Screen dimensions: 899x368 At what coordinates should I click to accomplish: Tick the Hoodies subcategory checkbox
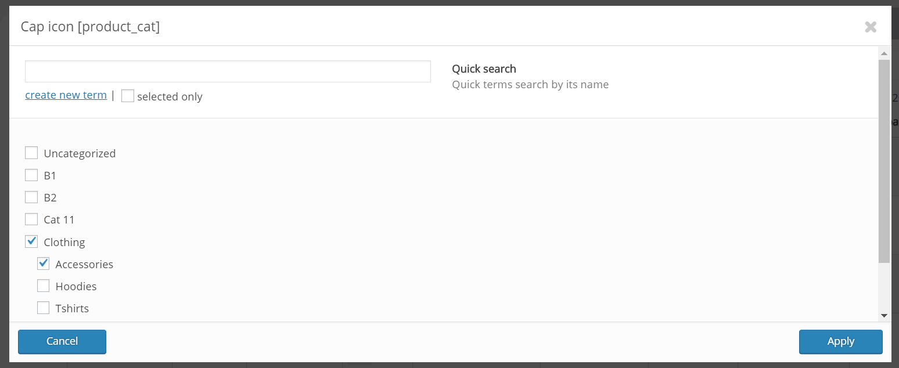pos(43,286)
